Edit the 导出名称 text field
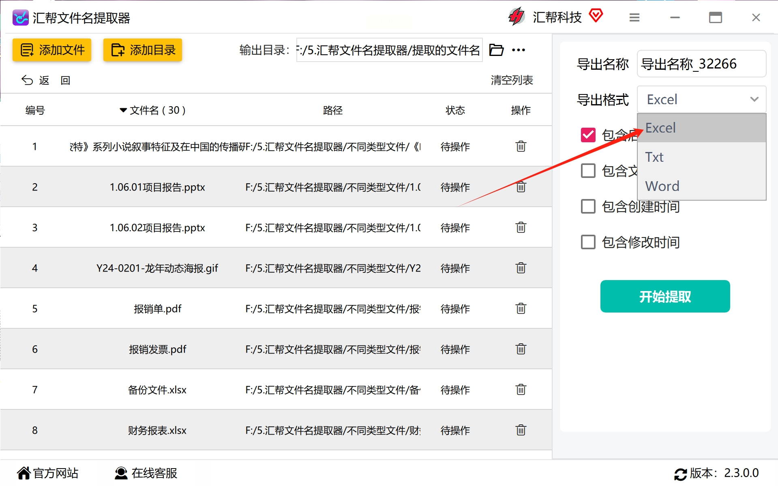Viewport: 778px width, 486px height. 701,64
